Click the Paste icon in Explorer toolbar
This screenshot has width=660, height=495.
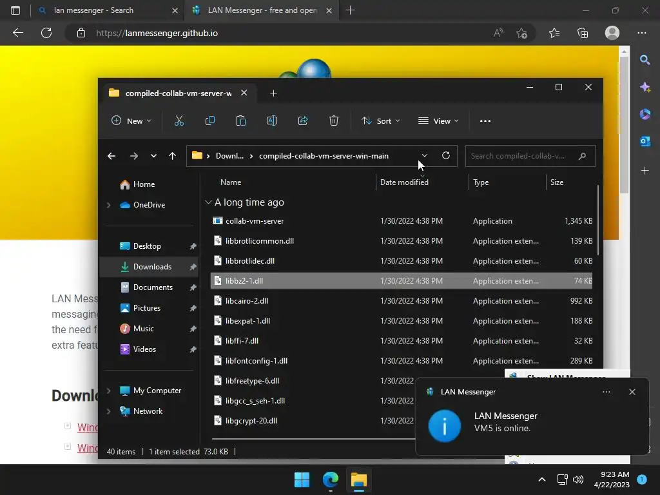tap(241, 121)
